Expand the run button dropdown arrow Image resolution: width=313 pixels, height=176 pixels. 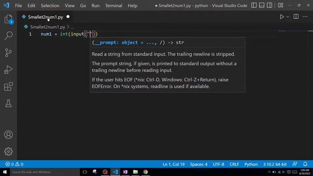click(x=288, y=17)
